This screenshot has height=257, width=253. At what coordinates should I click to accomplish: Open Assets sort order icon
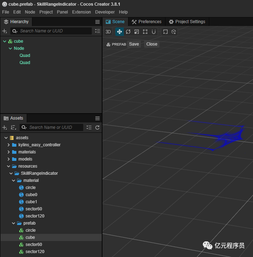14,127
